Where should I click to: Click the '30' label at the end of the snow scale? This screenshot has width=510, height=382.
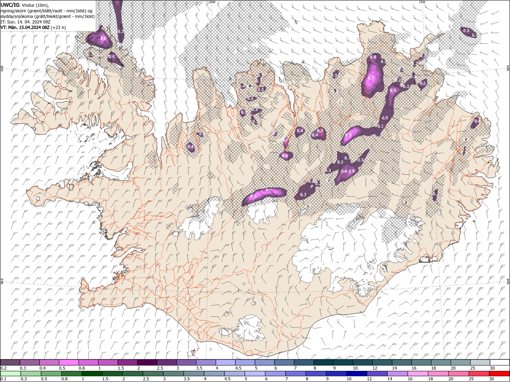pos(492,368)
